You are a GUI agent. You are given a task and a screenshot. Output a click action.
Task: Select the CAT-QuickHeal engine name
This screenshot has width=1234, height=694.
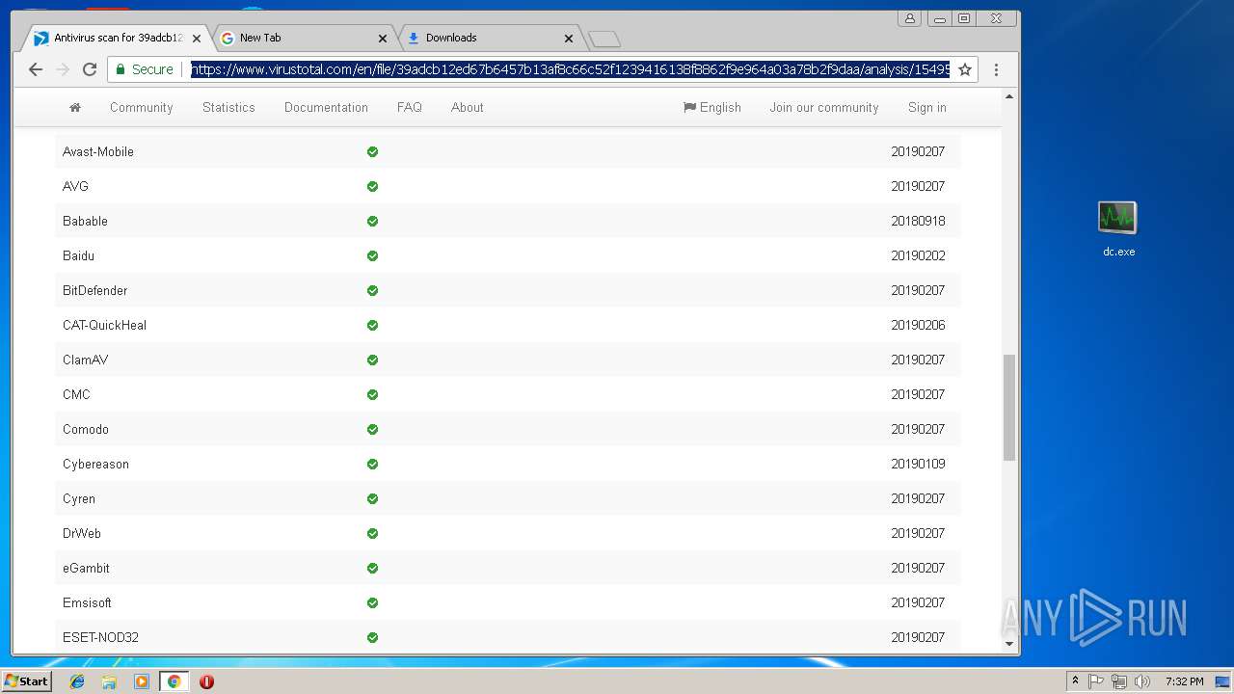click(x=104, y=325)
